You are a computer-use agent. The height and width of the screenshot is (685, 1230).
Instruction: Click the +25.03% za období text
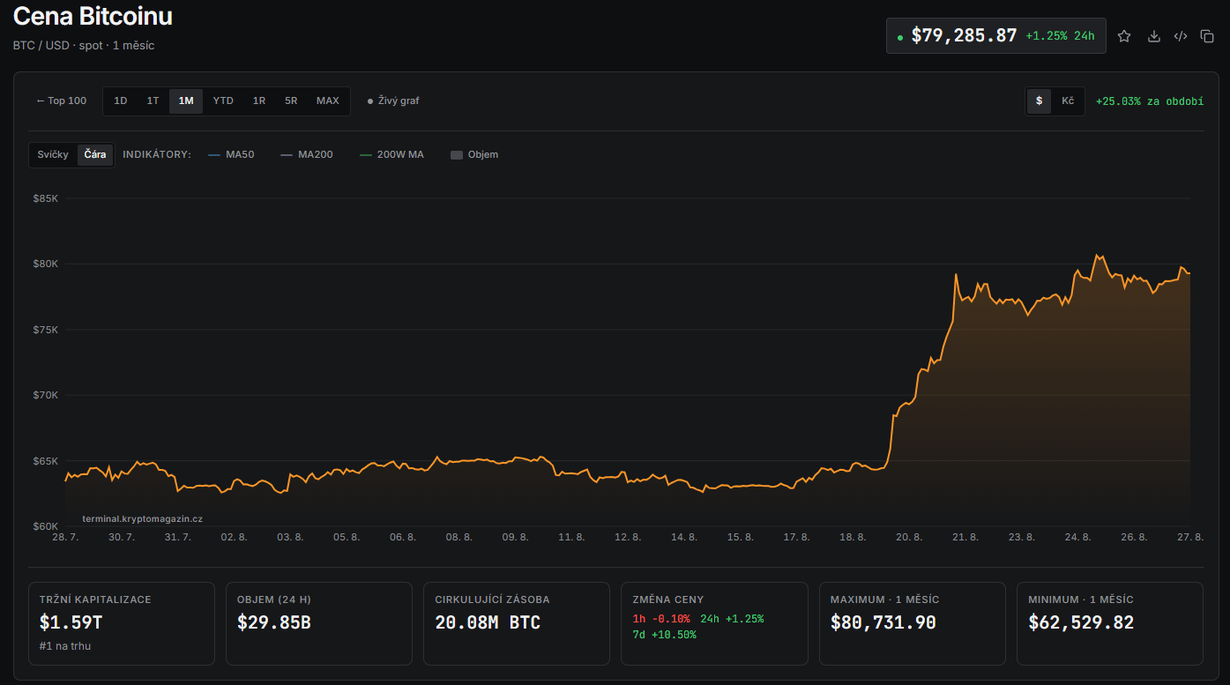pyautogui.click(x=1150, y=101)
